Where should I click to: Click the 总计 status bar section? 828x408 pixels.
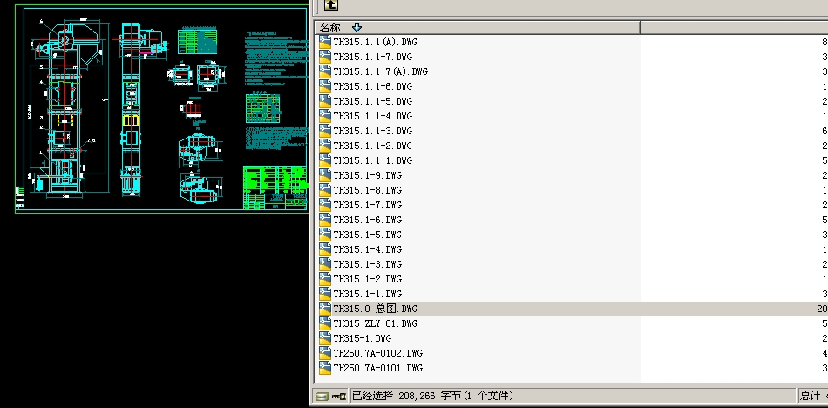coord(812,396)
